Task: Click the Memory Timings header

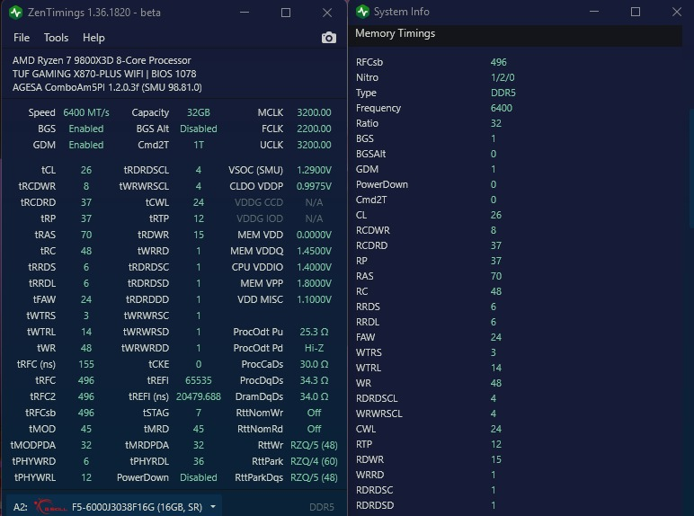Action: (x=396, y=33)
